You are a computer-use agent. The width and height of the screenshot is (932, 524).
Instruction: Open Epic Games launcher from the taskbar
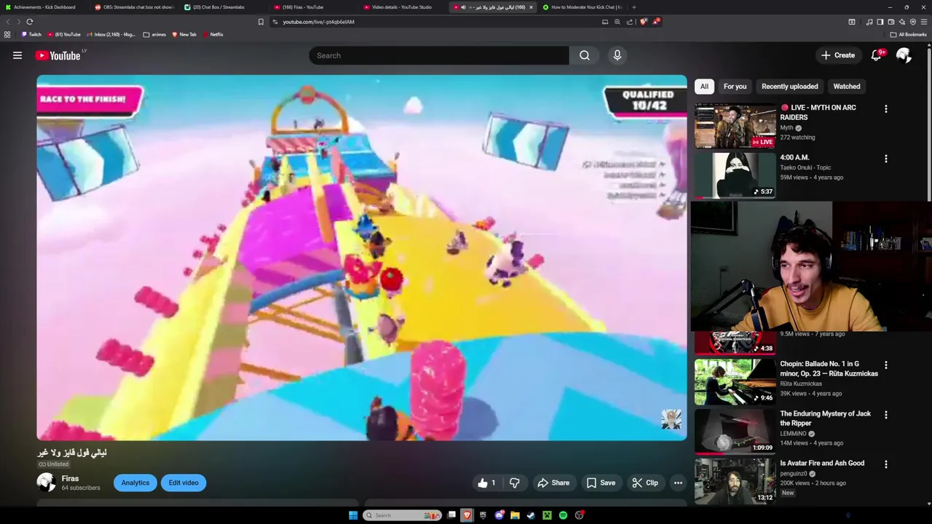(x=483, y=515)
